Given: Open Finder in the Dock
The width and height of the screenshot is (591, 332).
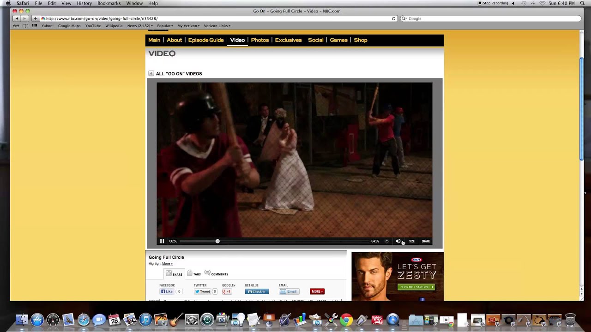Looking at the screenshot, I should click(22, 320).
